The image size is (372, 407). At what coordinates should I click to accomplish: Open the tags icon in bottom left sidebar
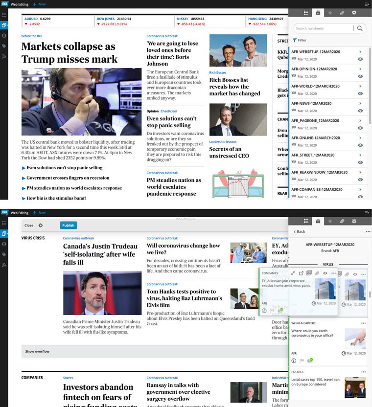coord(4,254)
